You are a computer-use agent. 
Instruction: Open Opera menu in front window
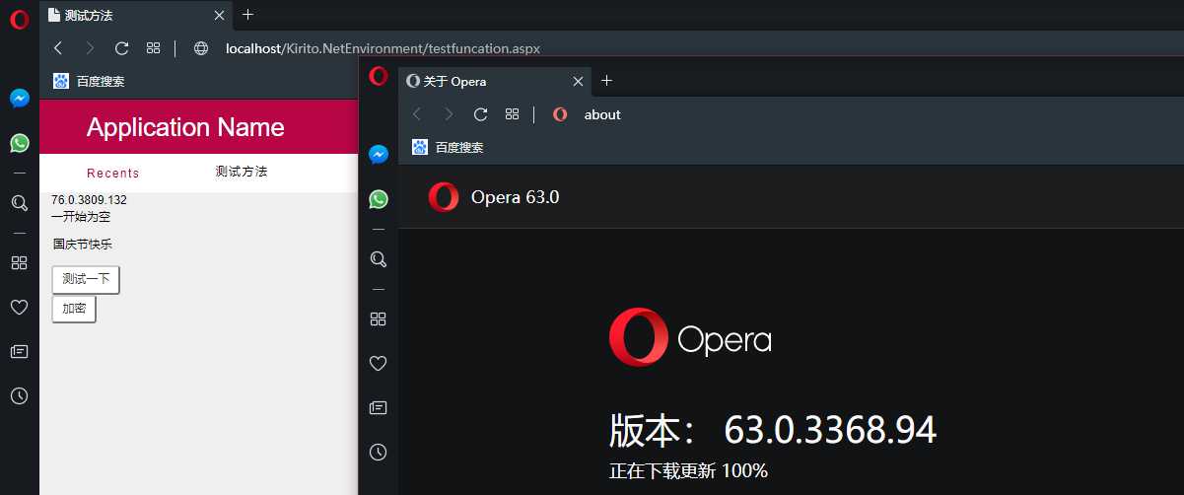pos(379,77)
